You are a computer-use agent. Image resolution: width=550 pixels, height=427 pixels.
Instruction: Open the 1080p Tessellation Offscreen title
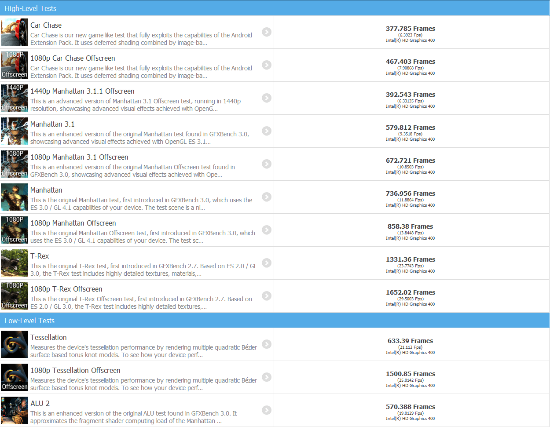[75, 371]
